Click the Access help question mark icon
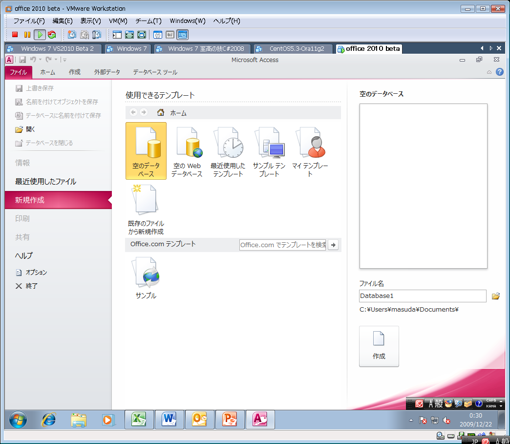The width and height of the screenshot is (510, 444). tap(499, 72)
